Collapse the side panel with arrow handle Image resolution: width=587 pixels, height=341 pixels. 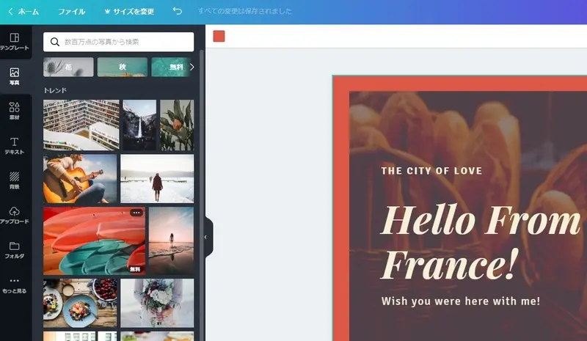pos(206,237)
